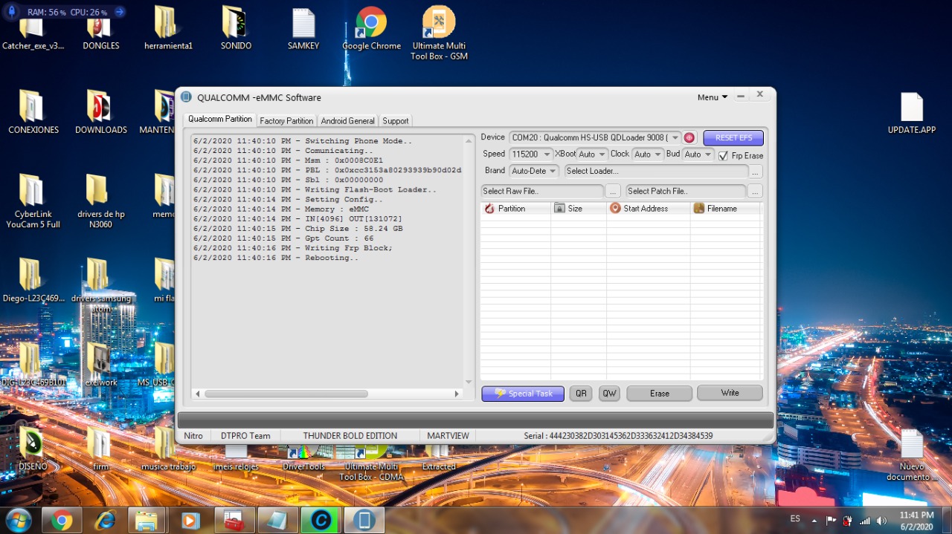Open the Bud Auto dropdown

pos(708,154)
